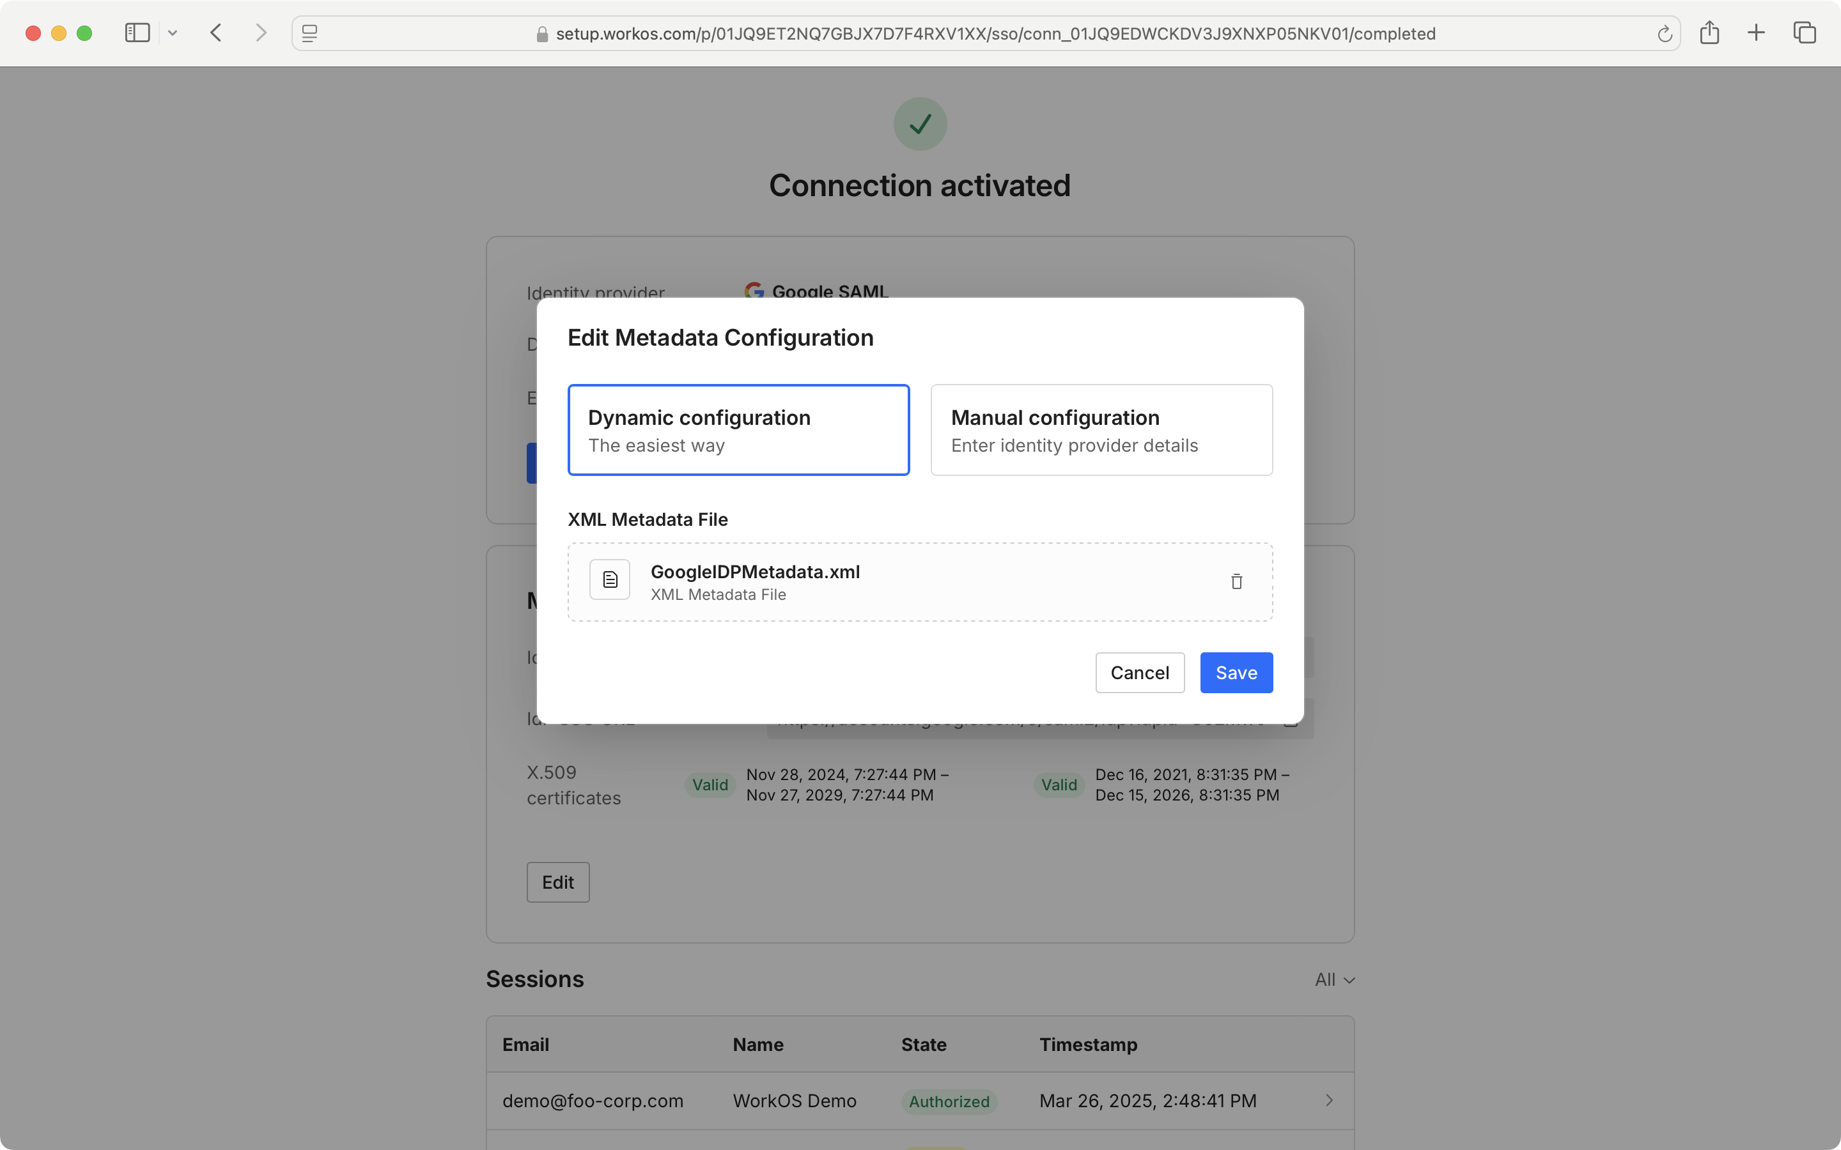Delete the GoogleIDPMetadata.xml file with trash icon
Image resolution: width=1841 pixels, height=1150 pixels.
1236,582
